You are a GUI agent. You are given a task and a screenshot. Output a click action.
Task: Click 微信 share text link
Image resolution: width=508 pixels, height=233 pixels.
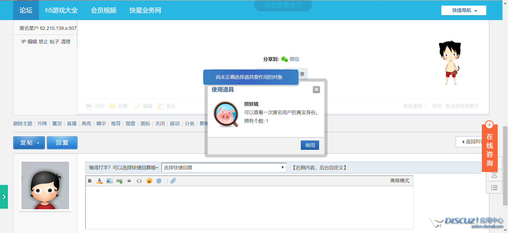(x=294, y=59)
